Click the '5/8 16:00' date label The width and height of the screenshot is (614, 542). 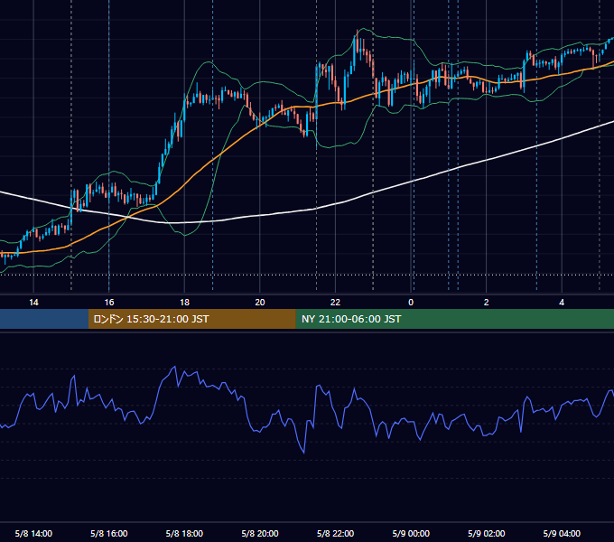tap(109, 533)
